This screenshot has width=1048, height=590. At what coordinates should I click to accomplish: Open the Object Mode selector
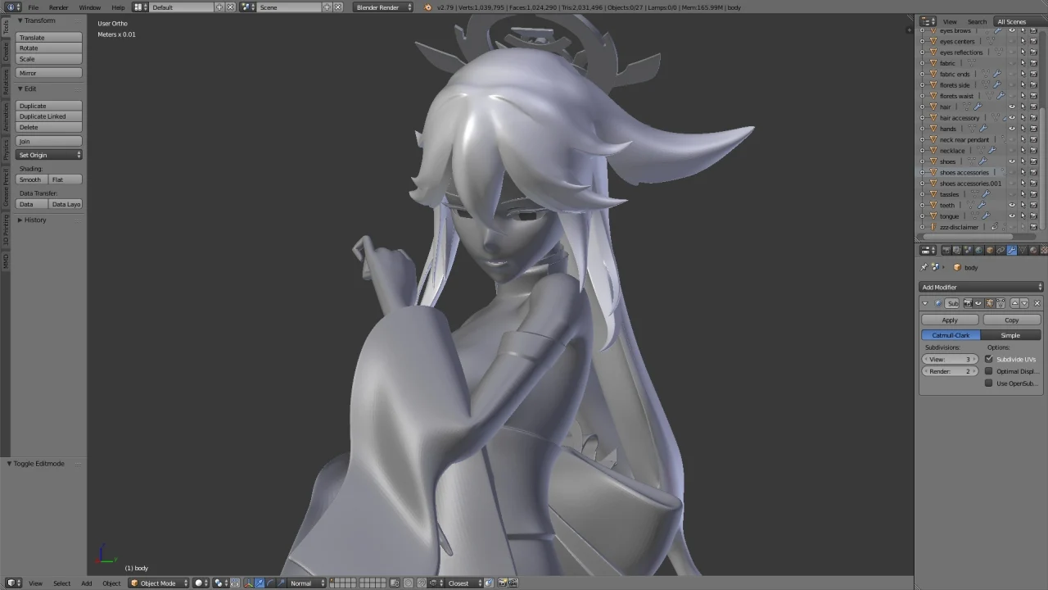click(159, 583)
